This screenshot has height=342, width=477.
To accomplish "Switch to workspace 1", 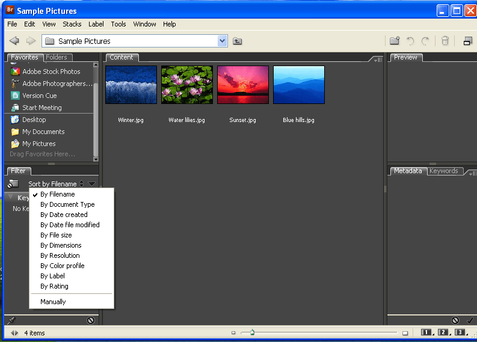I will [426, 332].
